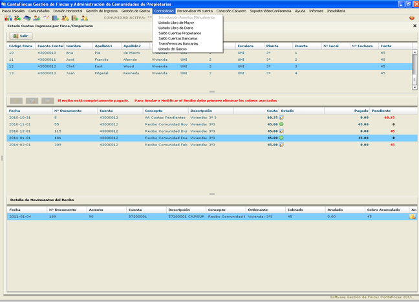The height and width of the screenshot is (302, 419).
Task: Open Personalizar Mi cuenta menu
Action: pos(195,11)
